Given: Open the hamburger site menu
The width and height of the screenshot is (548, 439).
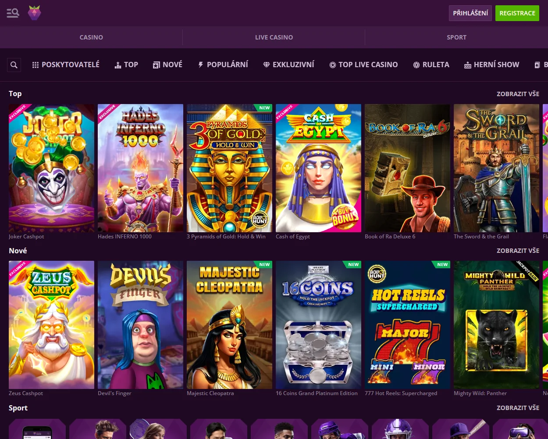Looking at the screenshot, I should (13, 13).
